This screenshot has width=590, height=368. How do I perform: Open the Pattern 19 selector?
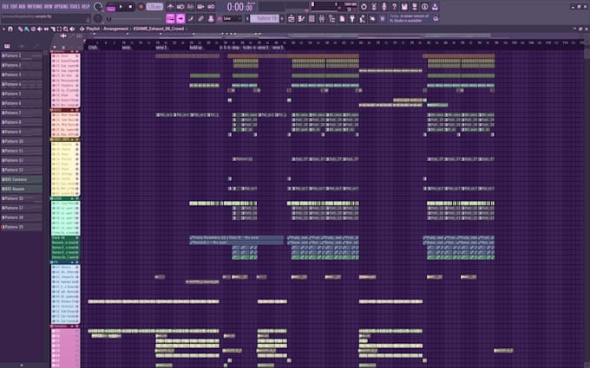click(265, 18)
